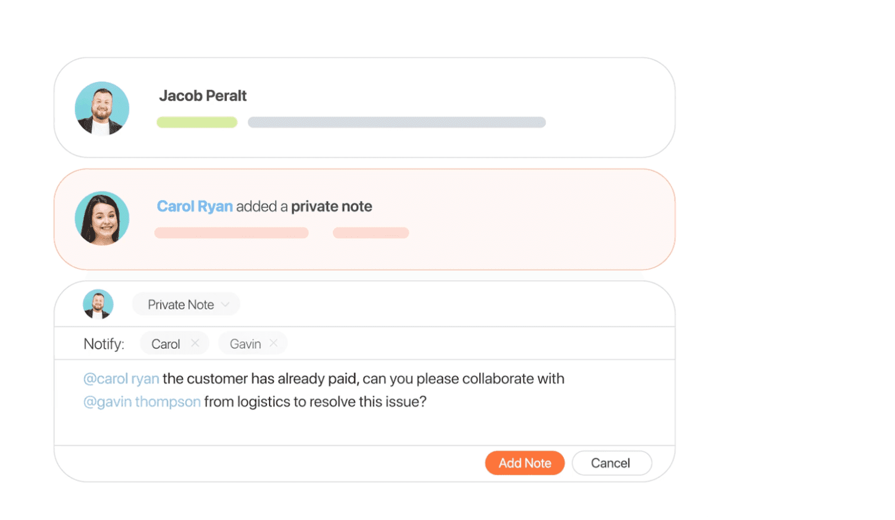Click the @gavin thompson mention link
895x520 pixels.
pos(142,401)
